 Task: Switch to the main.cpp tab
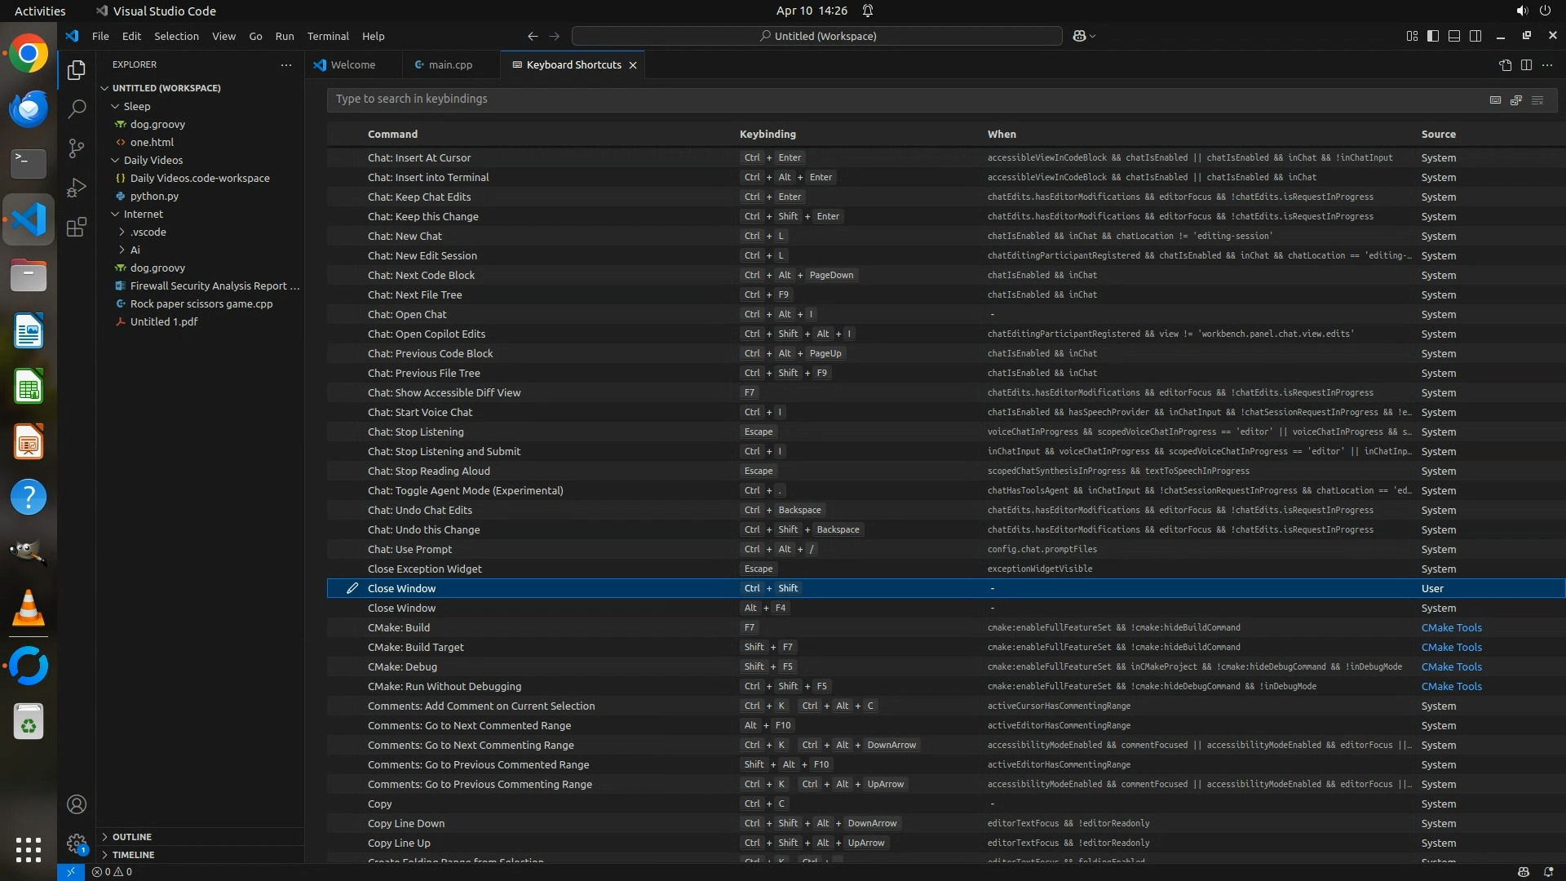[x=450, y=65]
